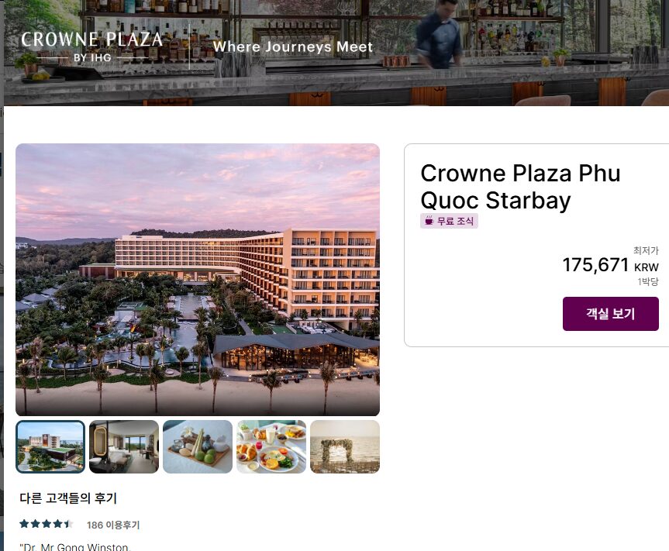Select the beach wedding arch thumbnail

(345, 447)
